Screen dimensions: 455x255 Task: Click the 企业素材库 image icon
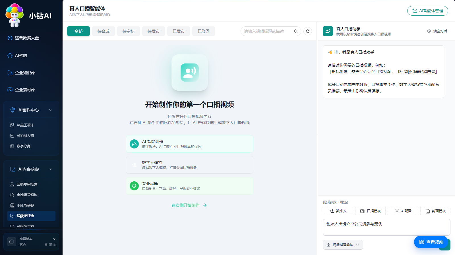click(x=10, y=90)
